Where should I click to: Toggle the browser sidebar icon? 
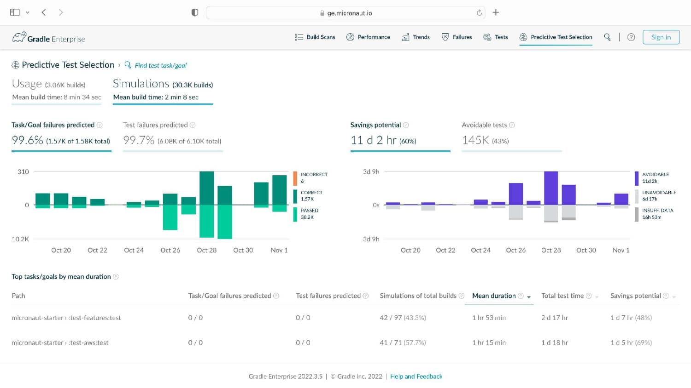tap(15, 12)
